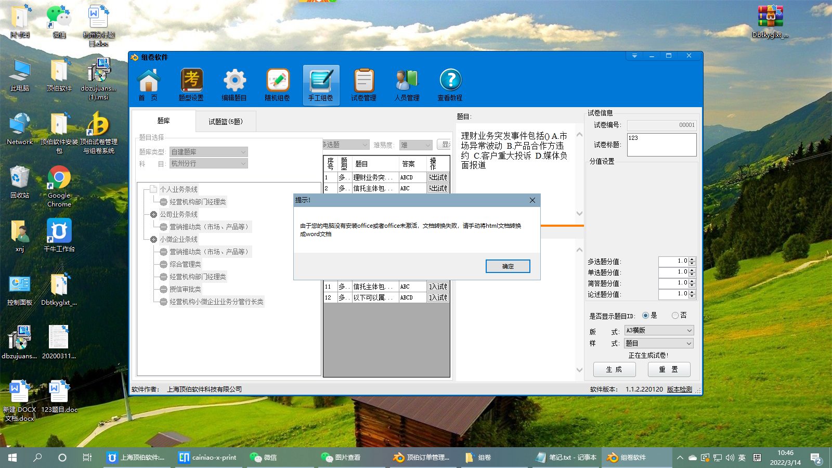
Task: Switch to the 试题篮(5题) tab
Action: click(225, 122)
